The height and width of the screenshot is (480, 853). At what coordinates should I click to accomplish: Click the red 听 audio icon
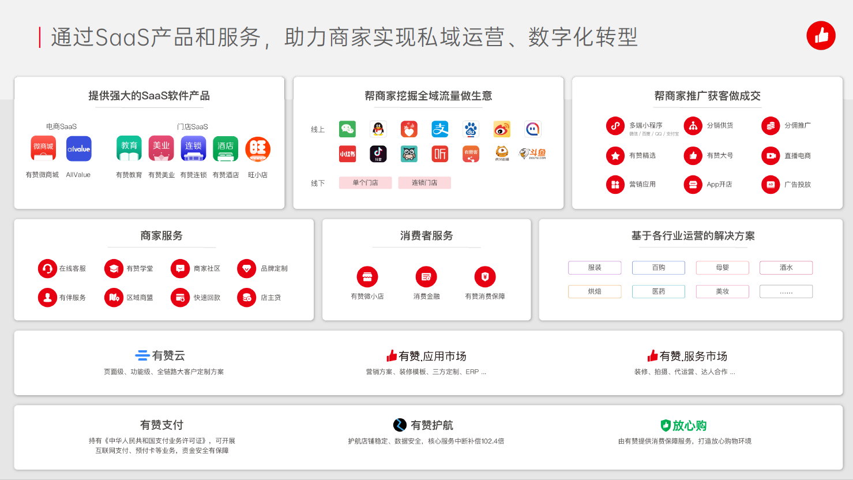point(440,154)
